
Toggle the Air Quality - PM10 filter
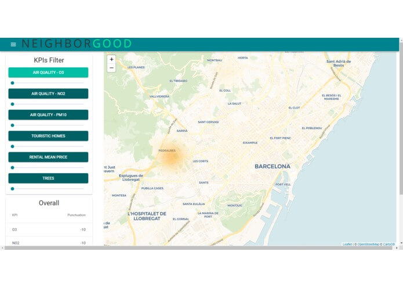pyautogui.click(x=48, y=115)
